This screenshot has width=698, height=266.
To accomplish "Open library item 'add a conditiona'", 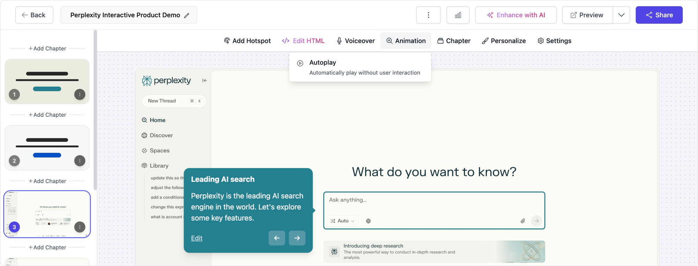I will point(167,197).
